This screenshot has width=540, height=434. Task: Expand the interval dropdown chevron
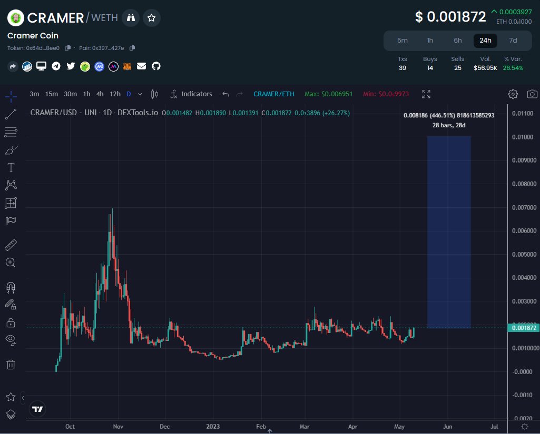click(140, 94)
